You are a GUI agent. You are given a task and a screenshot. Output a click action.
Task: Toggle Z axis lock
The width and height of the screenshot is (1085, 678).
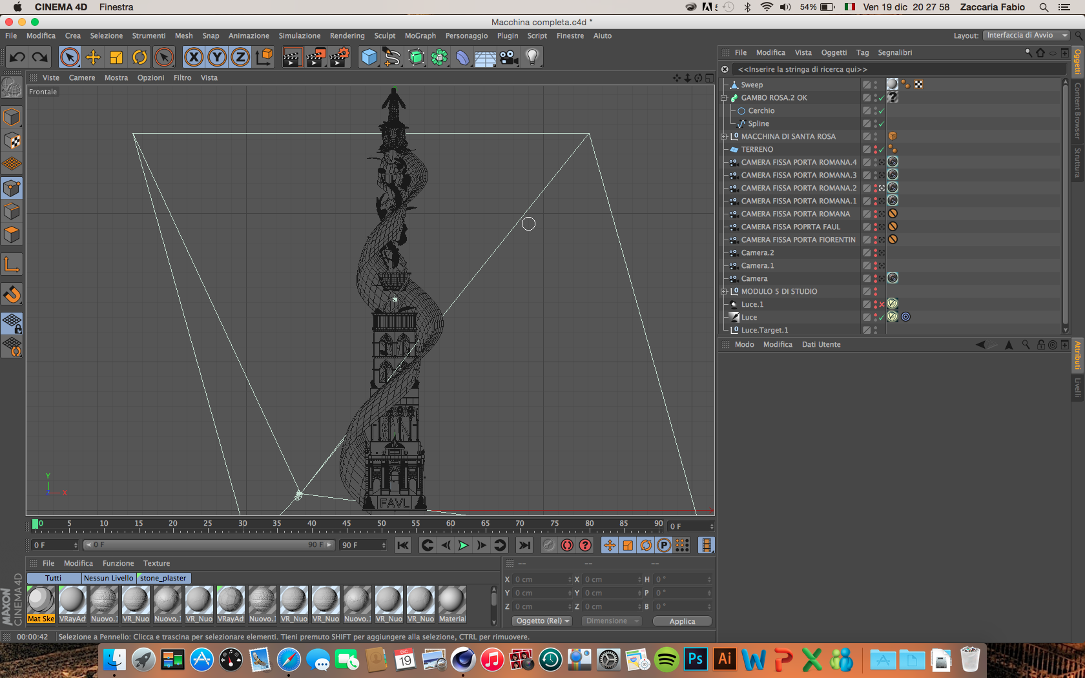pos(240,57)
